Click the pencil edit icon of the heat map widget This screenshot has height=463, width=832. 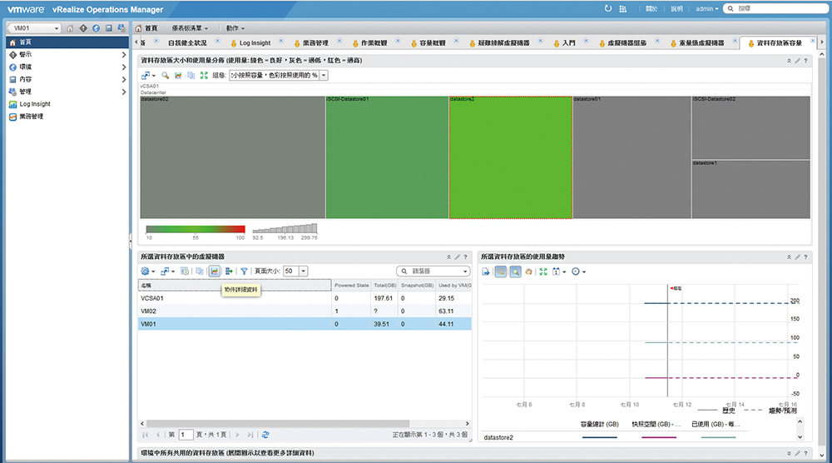797,61
